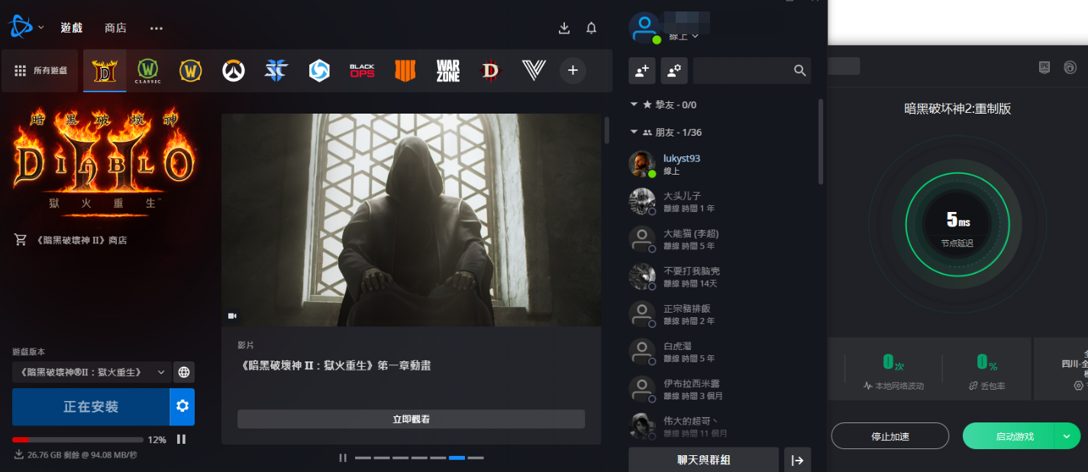Collapse the friends panel arrow button
Image resolution: width=1088 pixels, height=472 pixels.
[x=797, y=460]
